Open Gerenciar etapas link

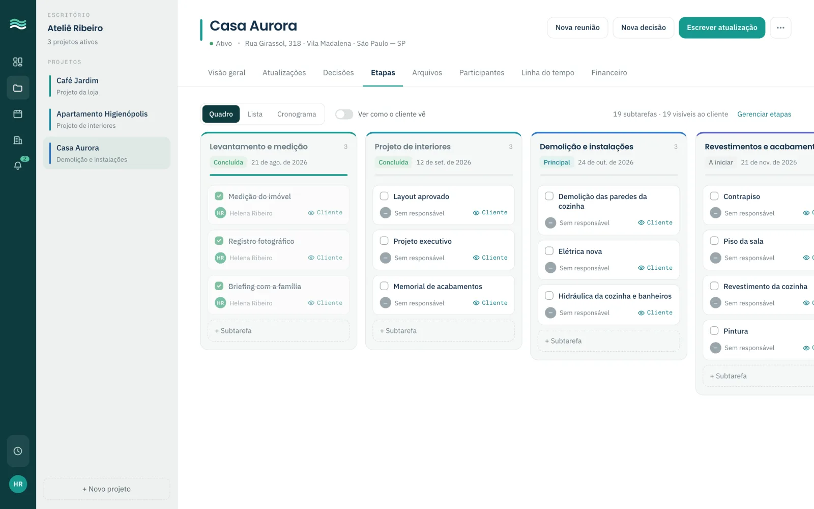click(x=764, y=114)
